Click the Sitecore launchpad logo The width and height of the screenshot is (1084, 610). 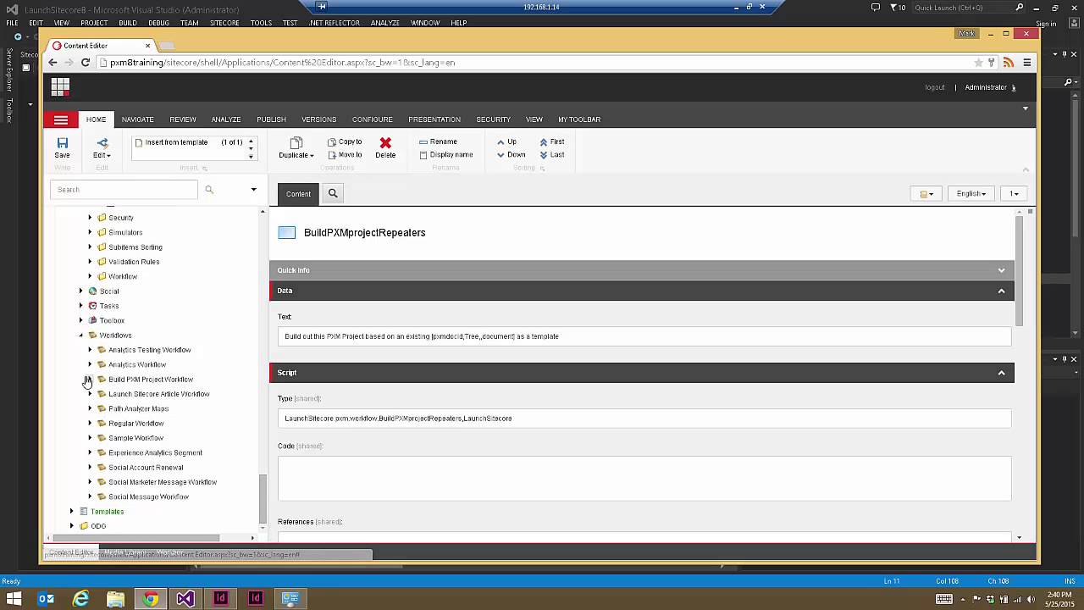59,86
